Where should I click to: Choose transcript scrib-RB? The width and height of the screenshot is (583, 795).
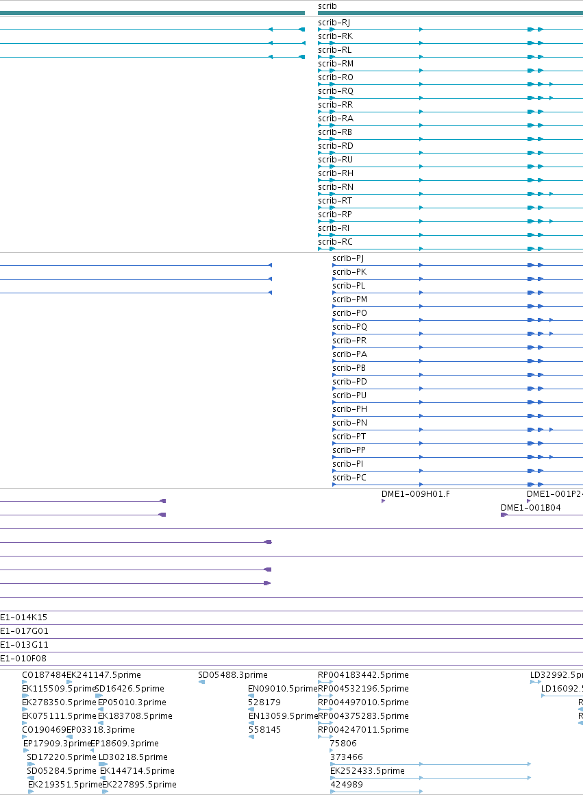point(334,132)
